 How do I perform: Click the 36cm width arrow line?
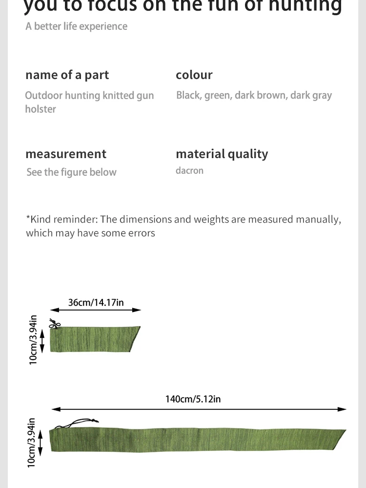click(96, 310)
